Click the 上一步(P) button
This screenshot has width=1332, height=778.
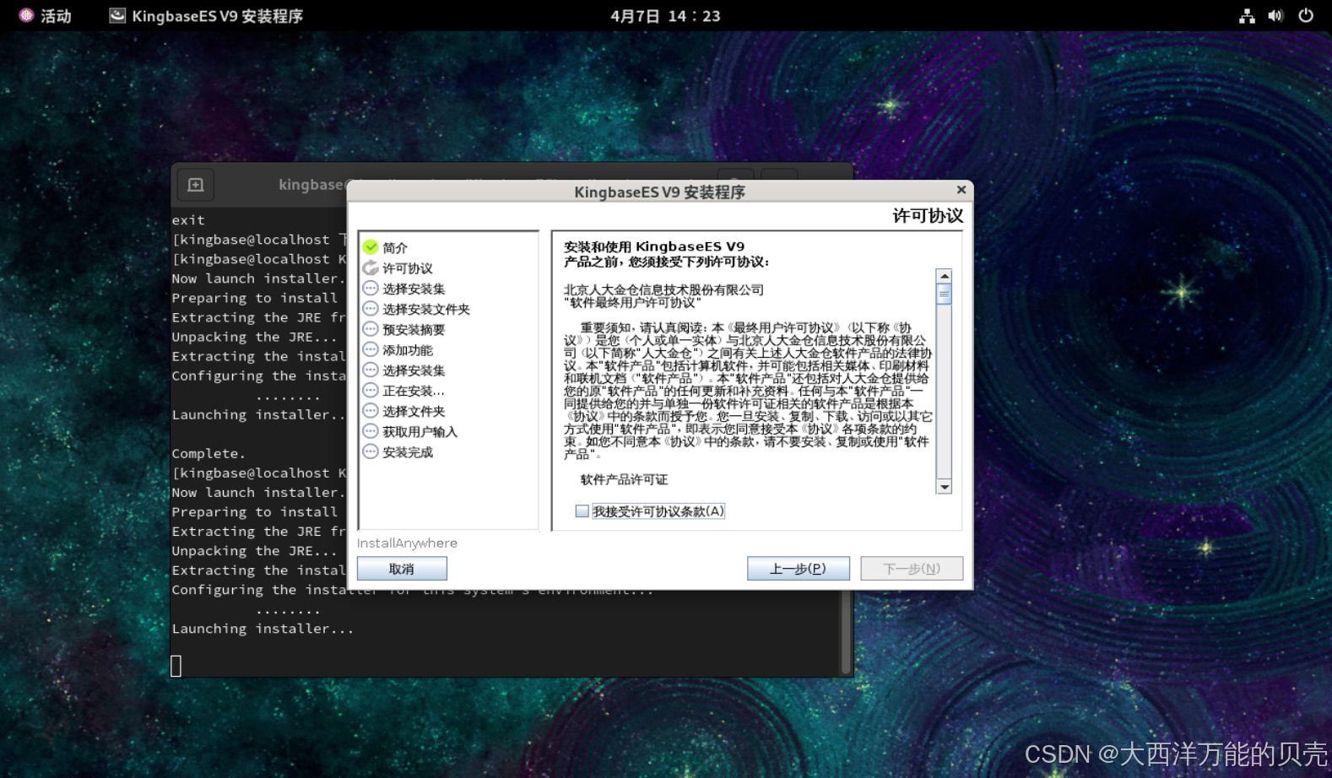point(798,569)
